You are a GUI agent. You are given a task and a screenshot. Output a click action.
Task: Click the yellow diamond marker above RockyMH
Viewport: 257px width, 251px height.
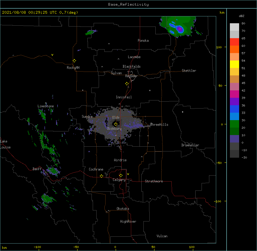(75, 61)
